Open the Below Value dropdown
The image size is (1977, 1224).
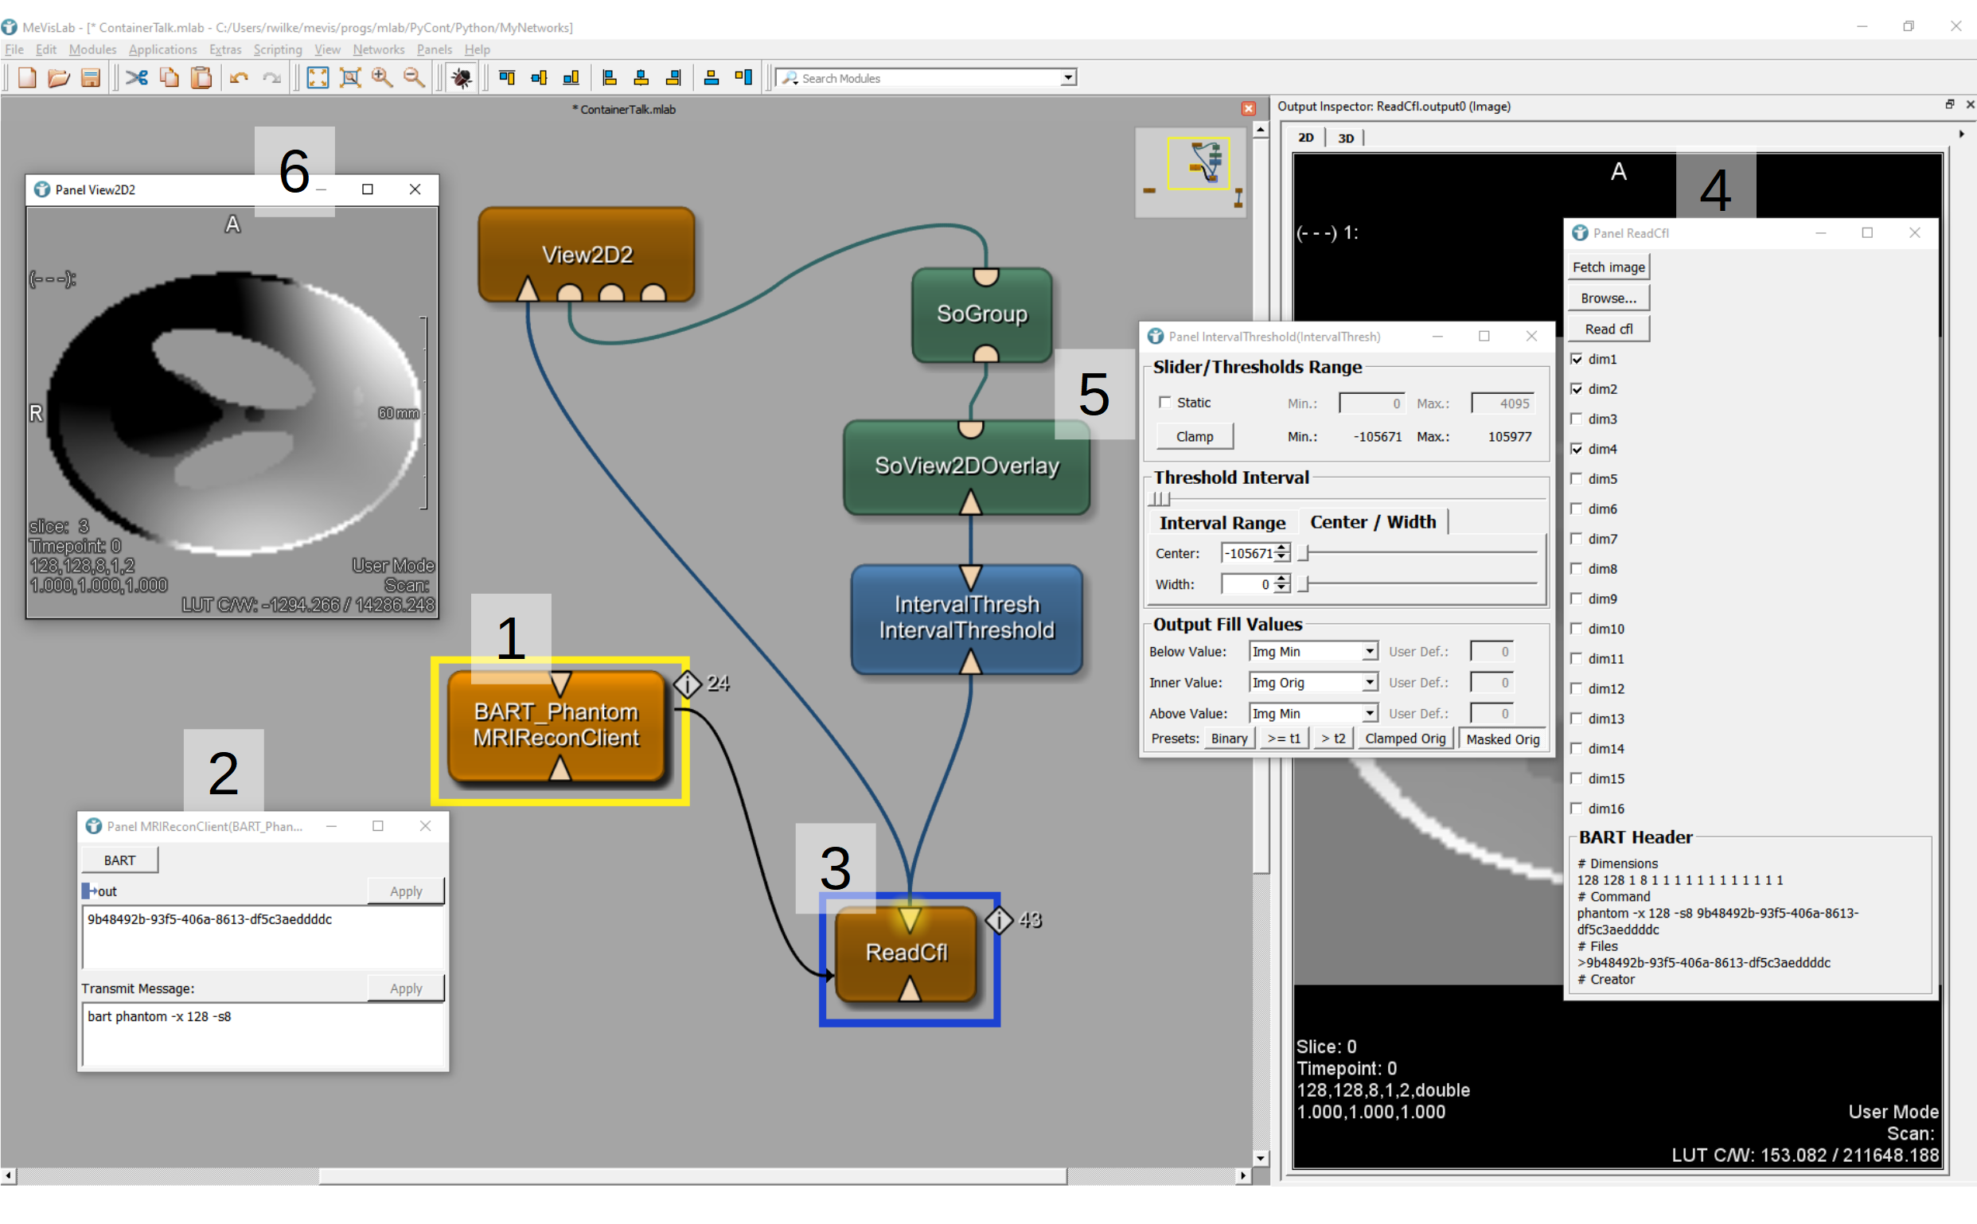pyautogui.click(x=1368, y=652)
